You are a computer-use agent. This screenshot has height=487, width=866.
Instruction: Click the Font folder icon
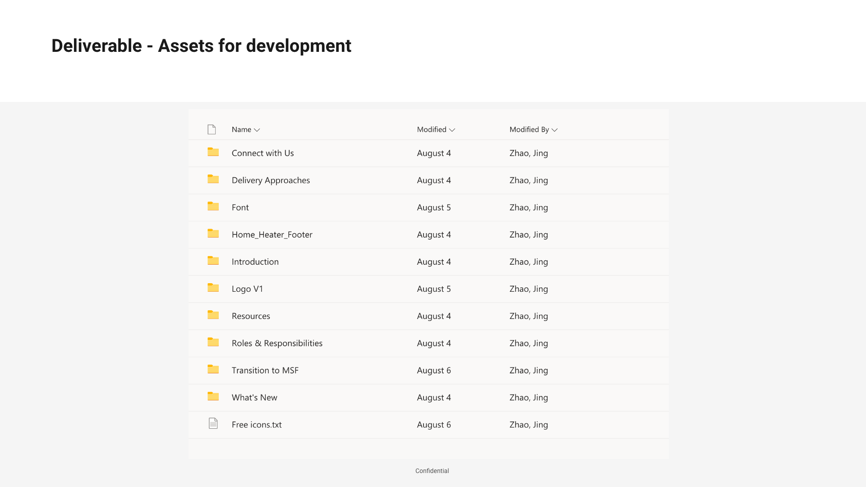point(213,207)
